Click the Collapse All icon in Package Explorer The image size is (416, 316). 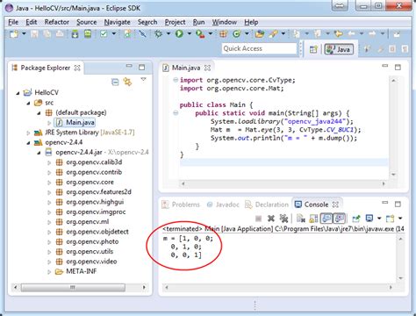[115, 82]
